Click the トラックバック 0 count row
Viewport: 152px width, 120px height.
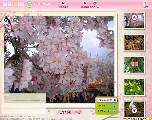(x=107, y=111)
